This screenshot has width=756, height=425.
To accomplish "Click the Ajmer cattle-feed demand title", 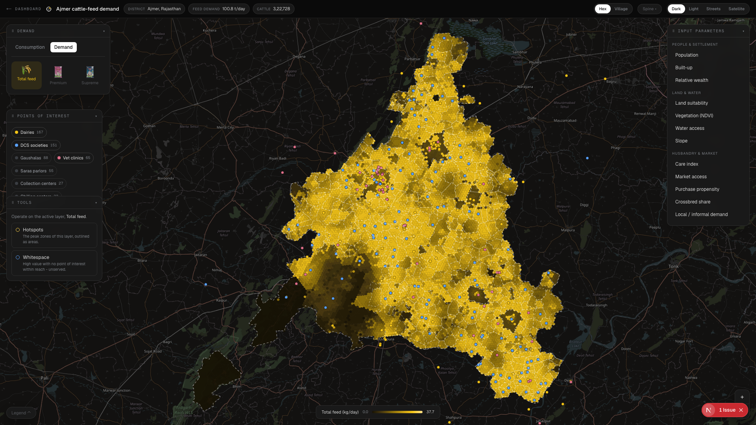I will coord(87,9).
